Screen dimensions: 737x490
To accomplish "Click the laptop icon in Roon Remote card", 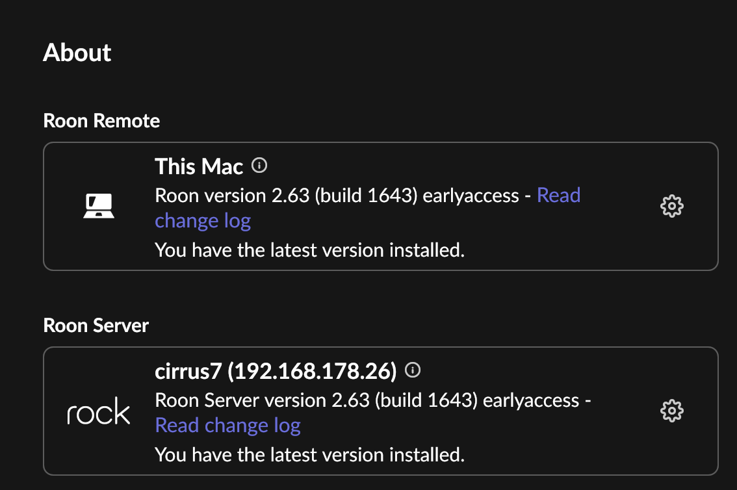I will tap(99, 206).
